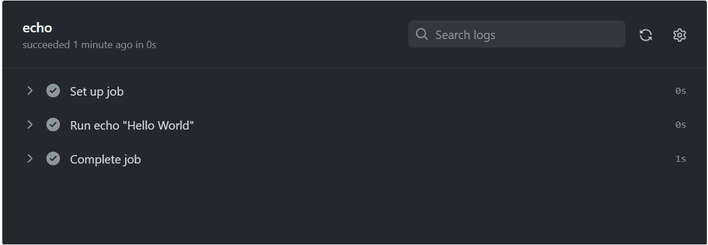Open the log settings gear menu

tap(680, 35)
